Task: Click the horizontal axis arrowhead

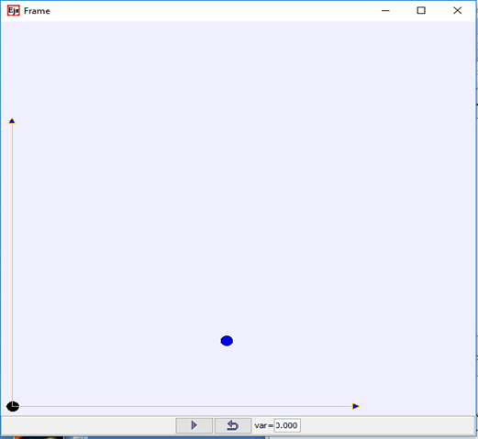Action: click(x=356, y=406)
